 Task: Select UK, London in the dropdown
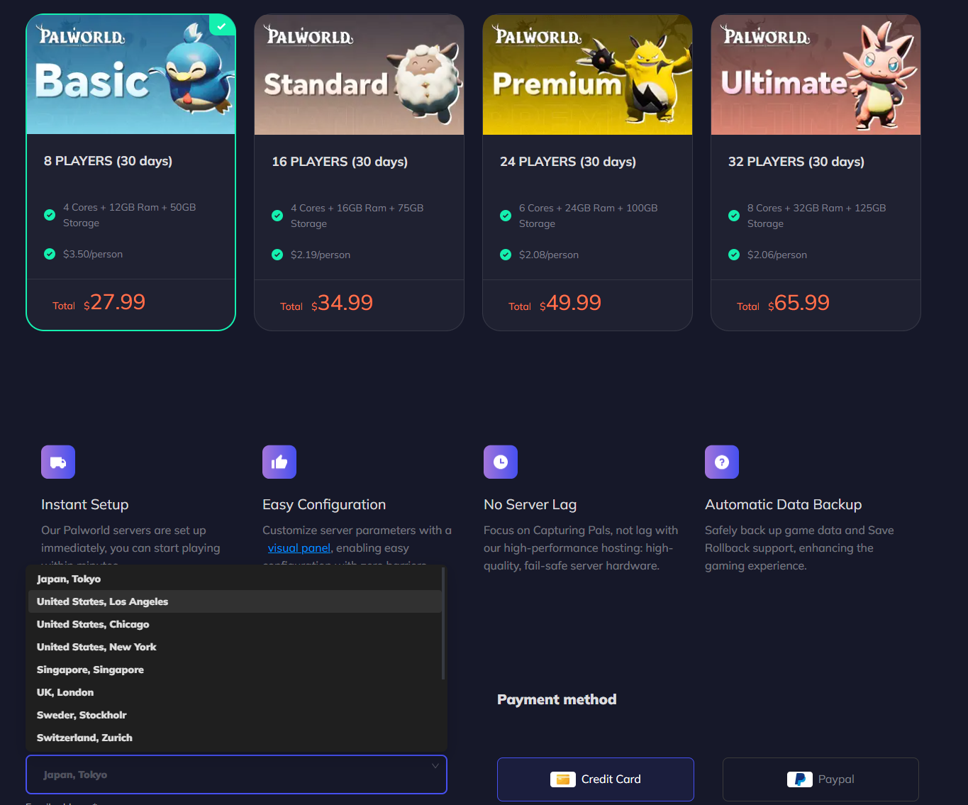[235, 692]
